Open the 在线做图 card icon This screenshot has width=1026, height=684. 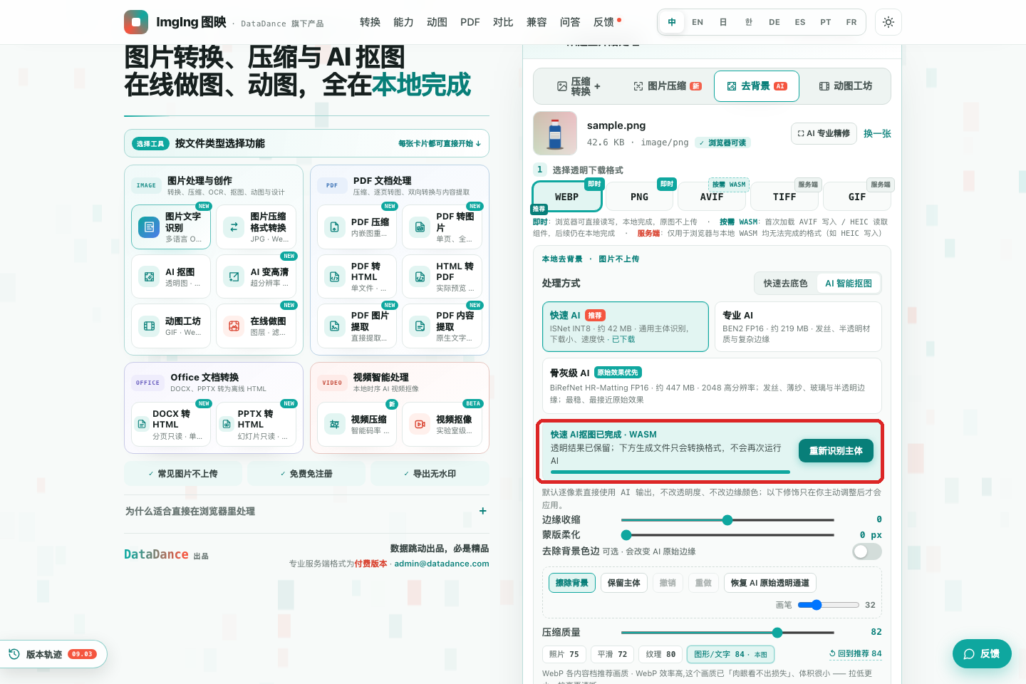pyautogui.click(x=234, y=326)
